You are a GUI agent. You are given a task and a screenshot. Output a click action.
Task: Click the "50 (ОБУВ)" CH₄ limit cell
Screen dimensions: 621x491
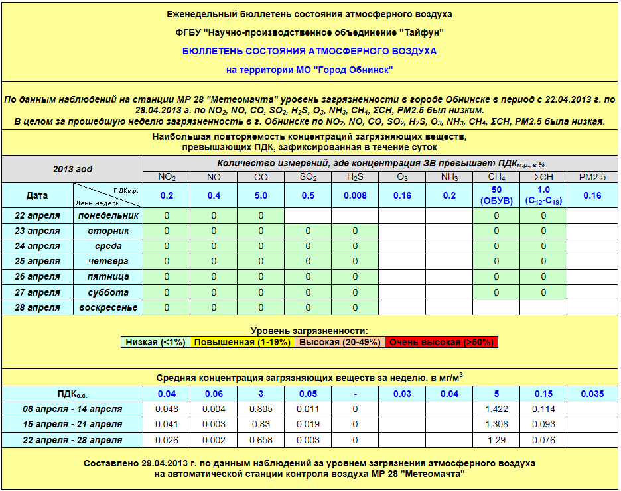point(496,195)
